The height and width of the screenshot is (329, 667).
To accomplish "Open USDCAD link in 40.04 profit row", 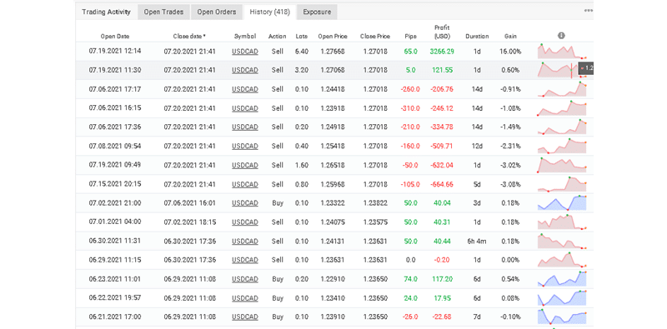I will (245, 203).
